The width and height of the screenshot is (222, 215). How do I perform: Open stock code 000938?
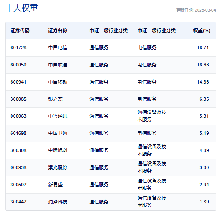click(x=18, y=167)
